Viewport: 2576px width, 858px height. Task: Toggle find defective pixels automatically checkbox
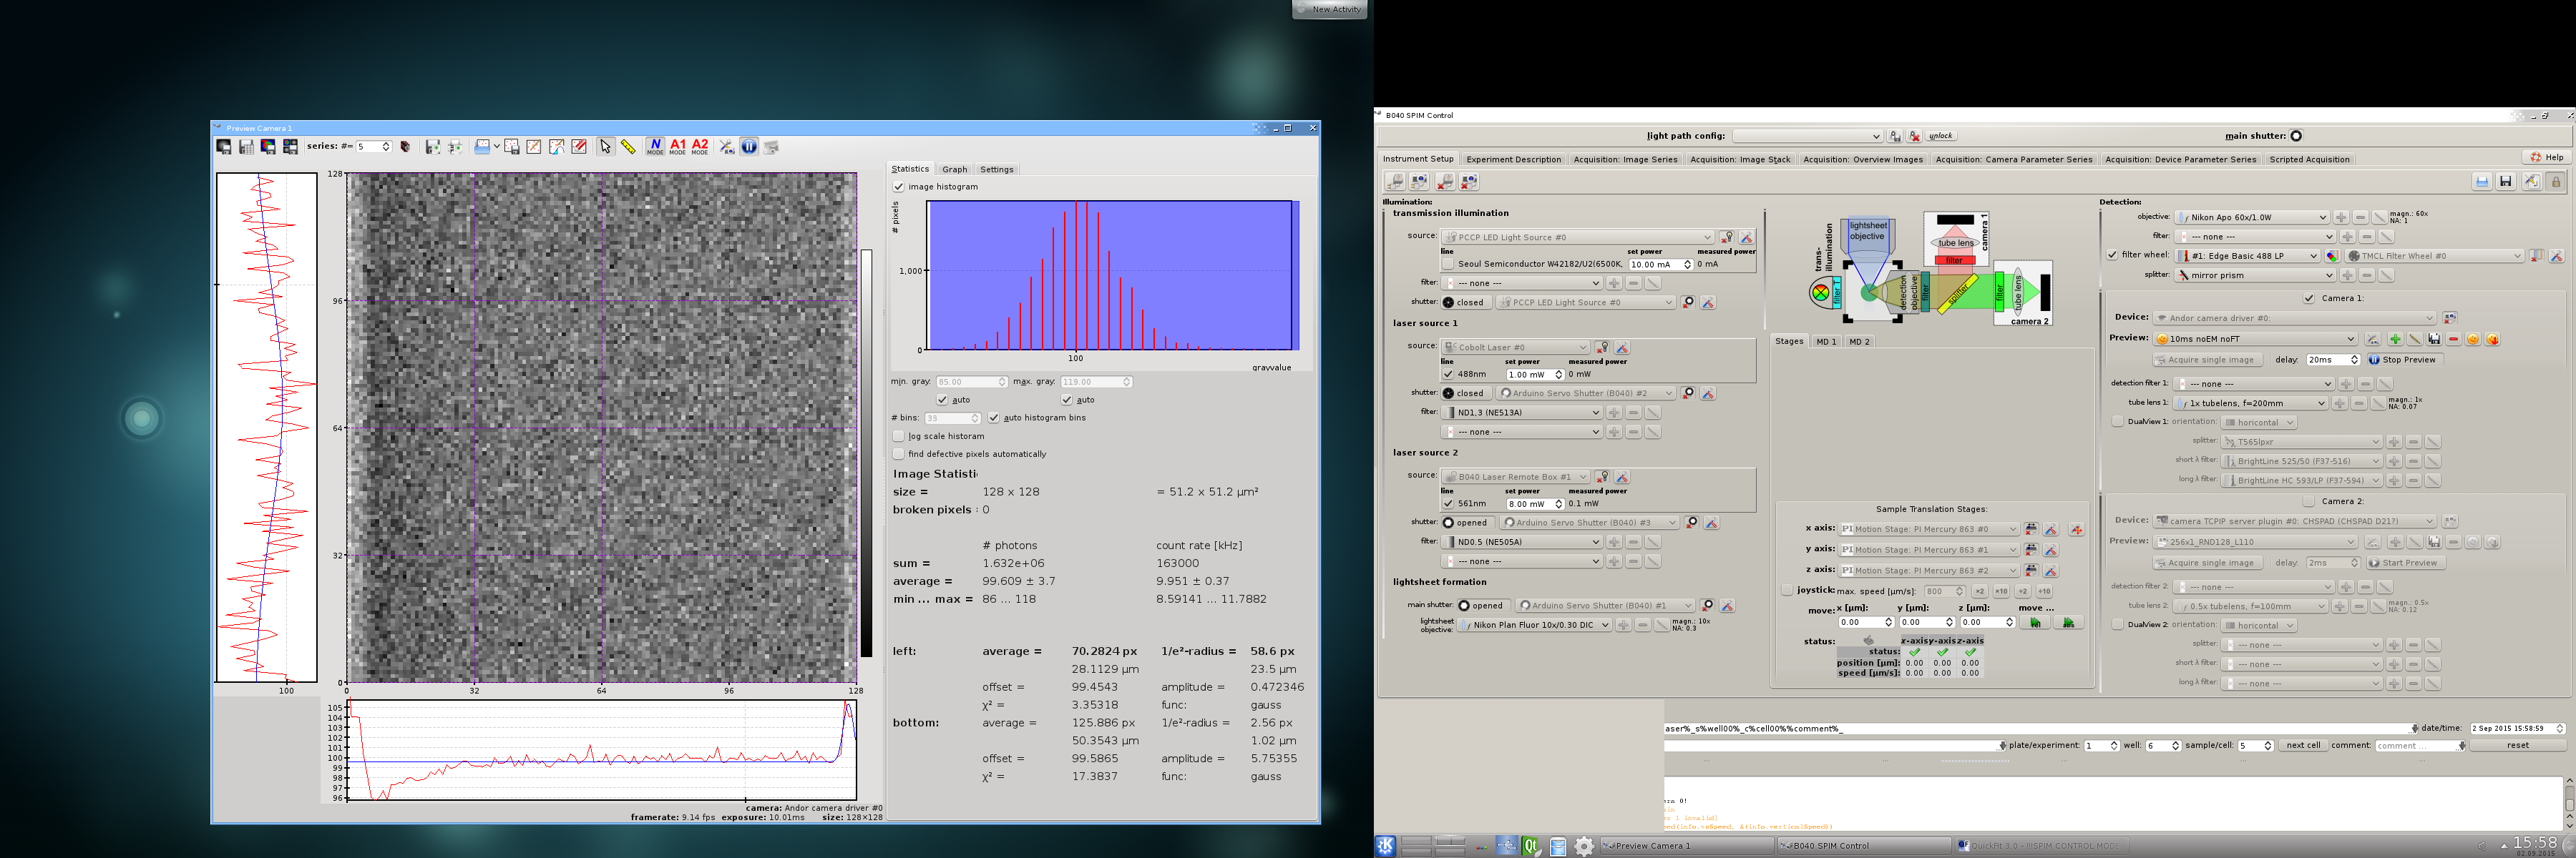(x=899, y=455)
